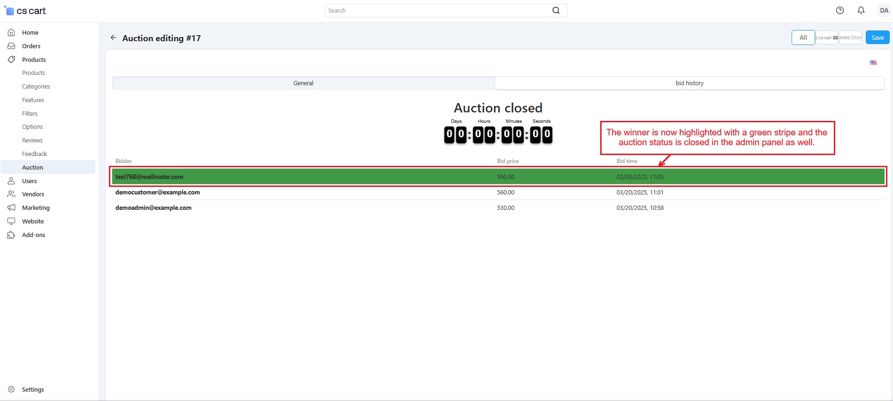
Task: Open the notifications bell
Action: 861,10
